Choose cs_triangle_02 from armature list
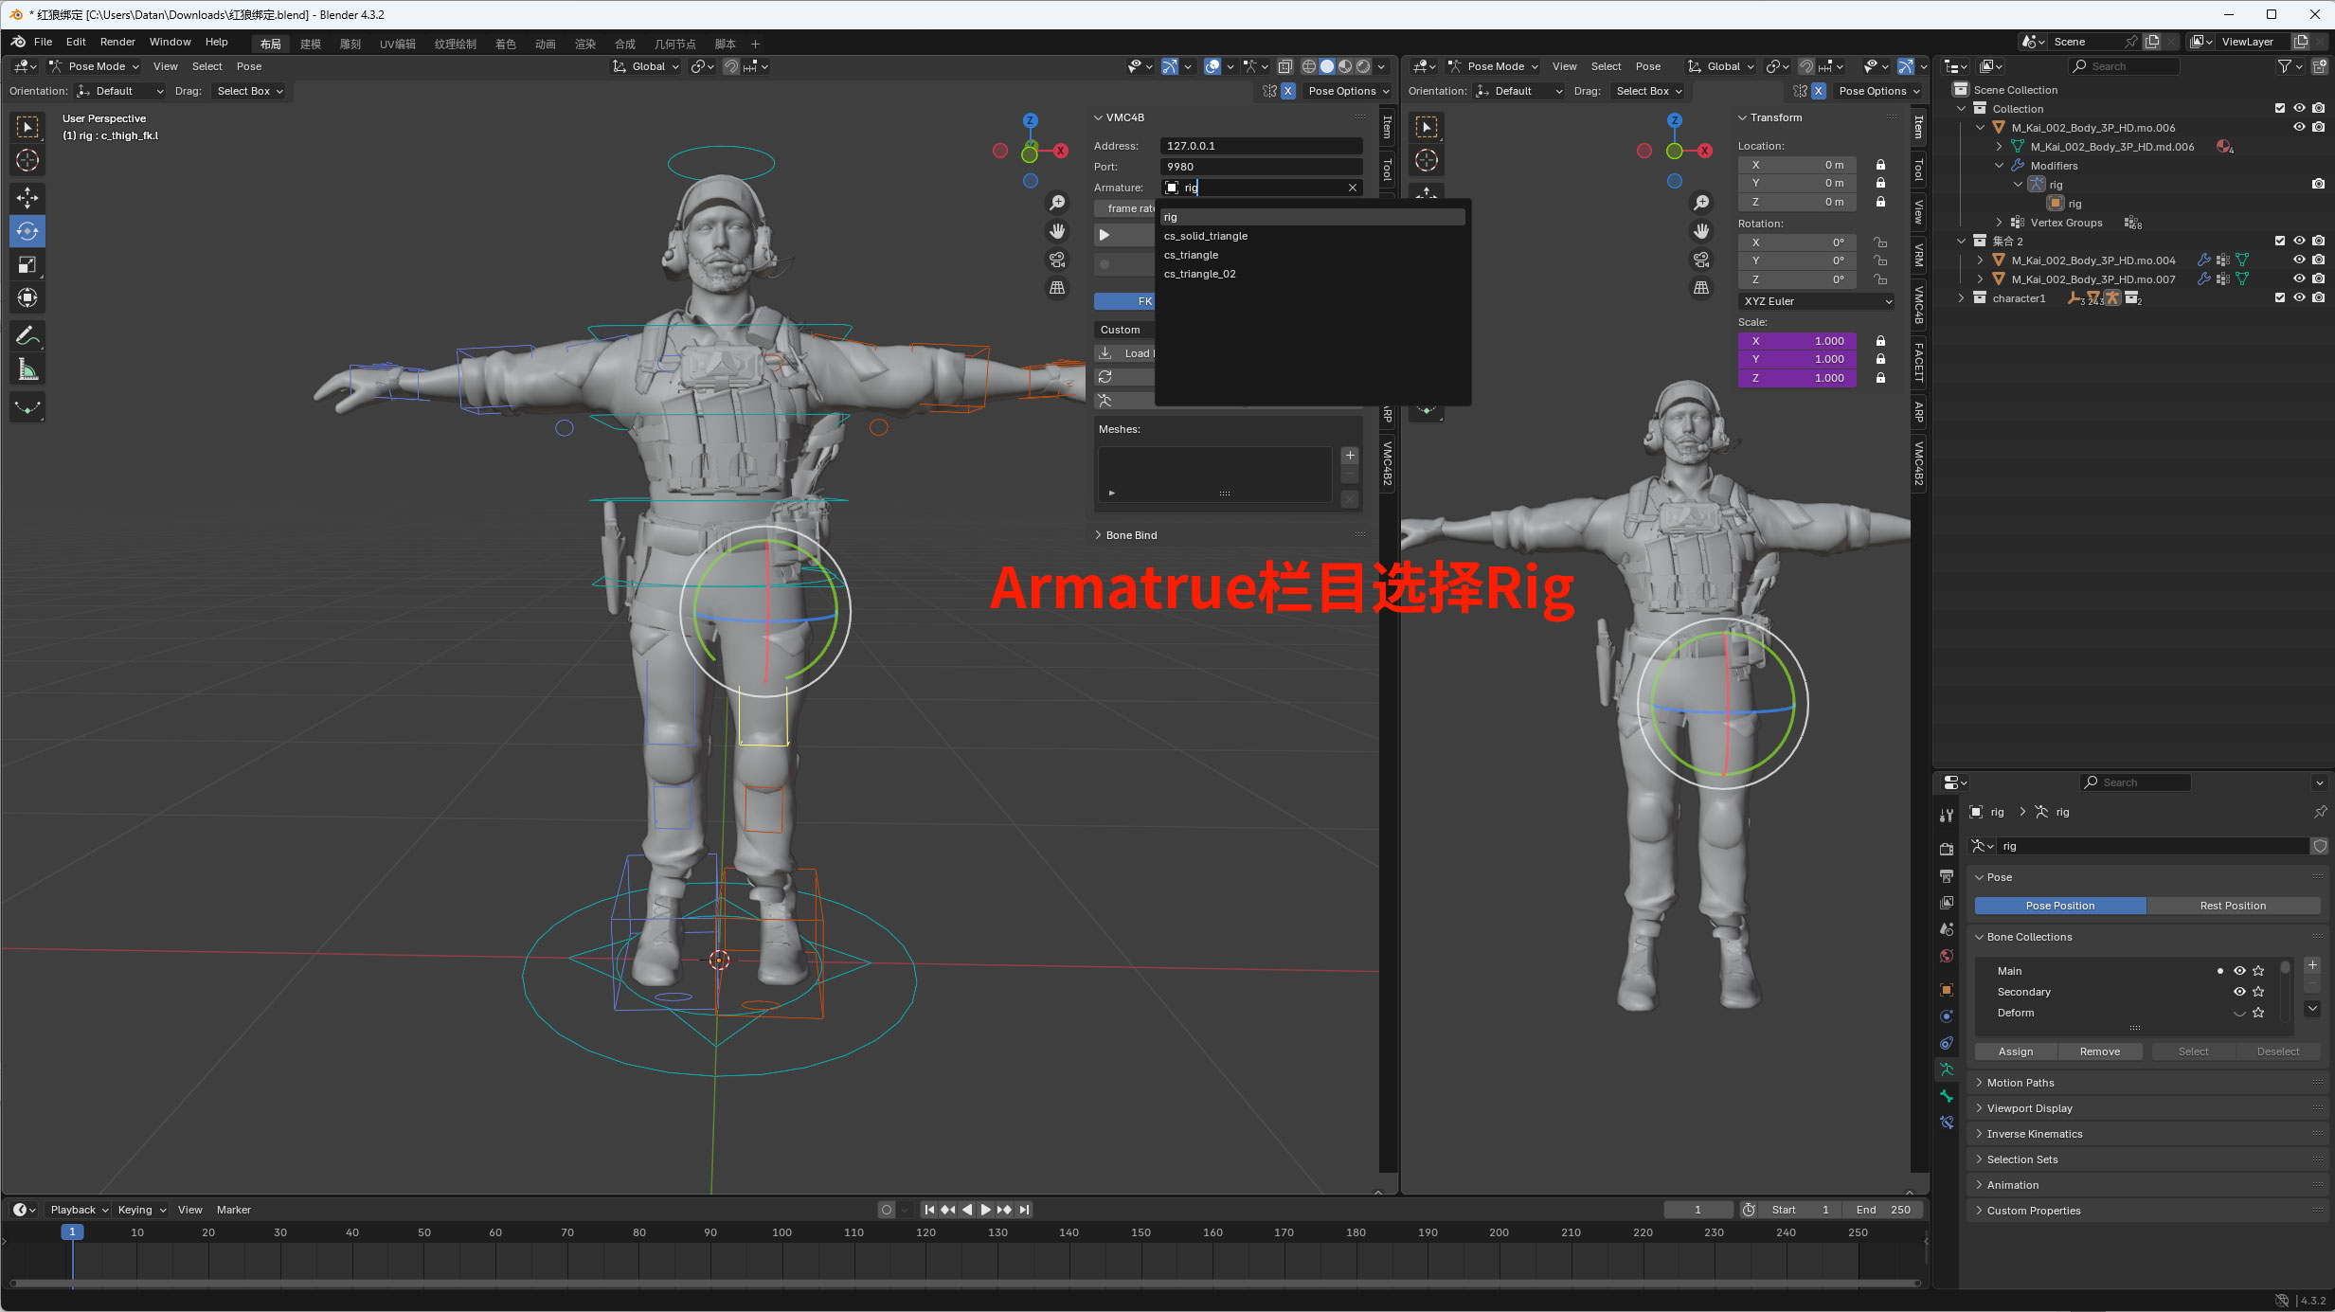Image resolution: width=2335 pixels, height=1312 pixels. coord(1199,274)
